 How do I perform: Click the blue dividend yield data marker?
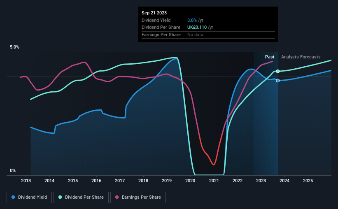click(278, 81)
